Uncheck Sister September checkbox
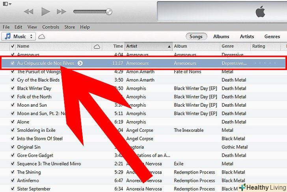Screen dimensions: 287x192 tap(13, 189)
